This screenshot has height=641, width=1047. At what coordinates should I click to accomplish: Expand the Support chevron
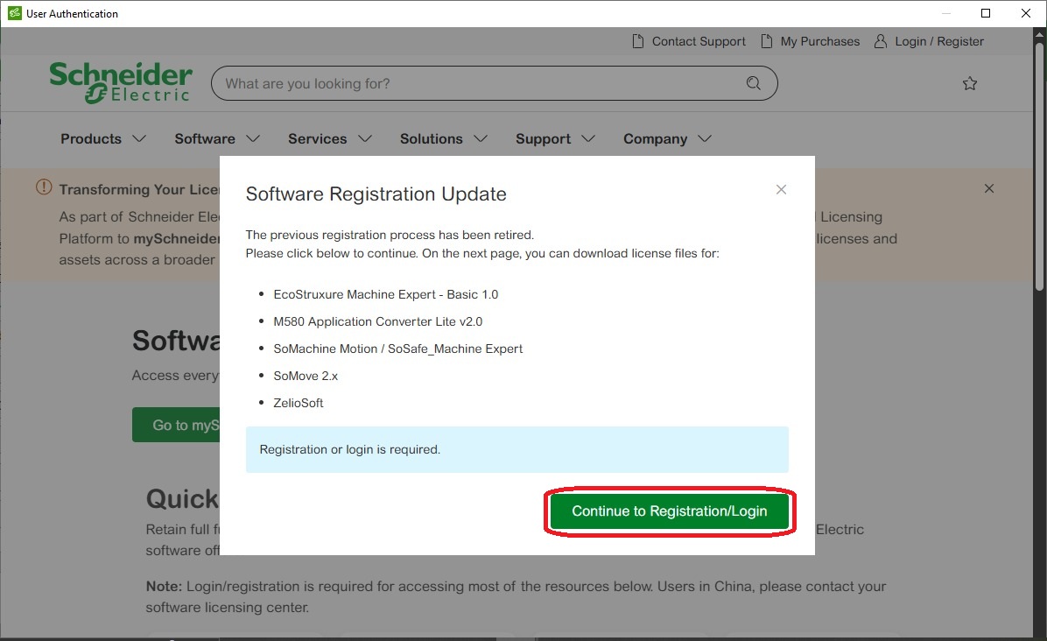click(x=588, y=139)
